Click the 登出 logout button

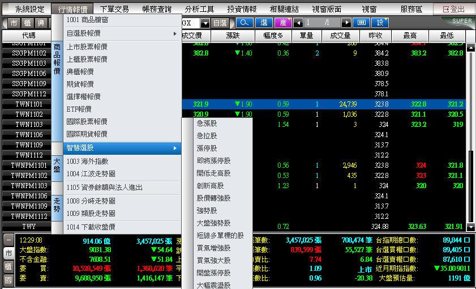point(453,10)
